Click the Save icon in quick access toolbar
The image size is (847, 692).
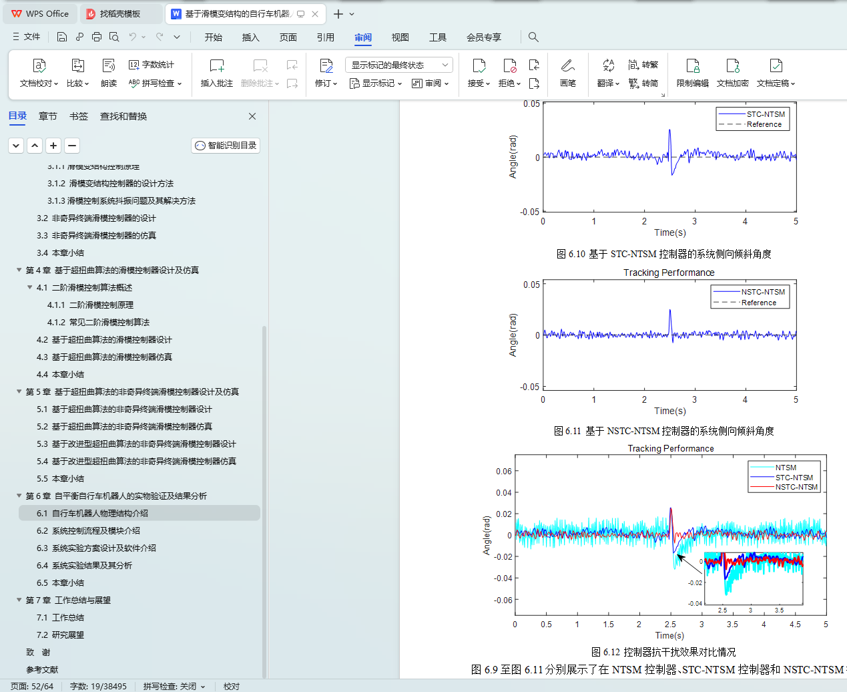tap(62, 37)
